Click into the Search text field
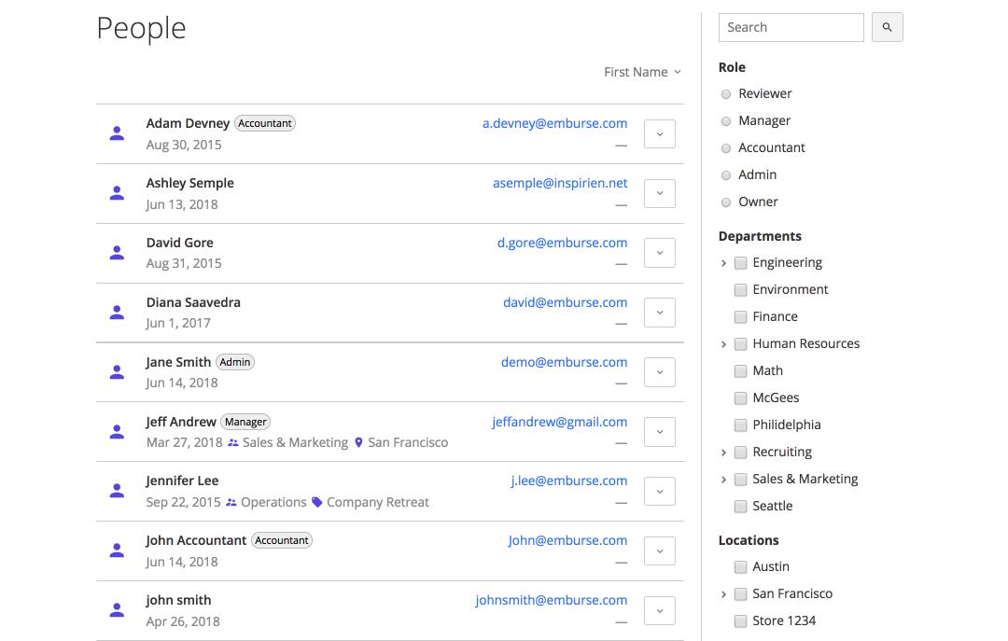Viewport: 1008px width, 641px height. tap(791, 28)
